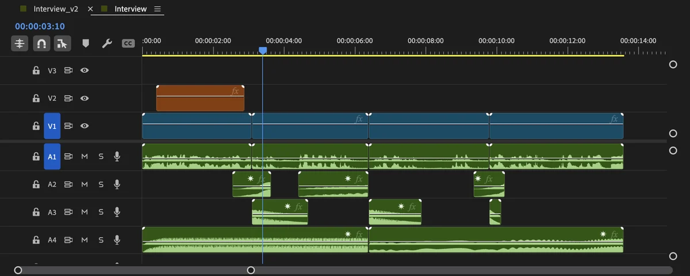Select the orange clip on V2
Image resolution: width=690 pixels, height=276 pixels.
(200, 98)
